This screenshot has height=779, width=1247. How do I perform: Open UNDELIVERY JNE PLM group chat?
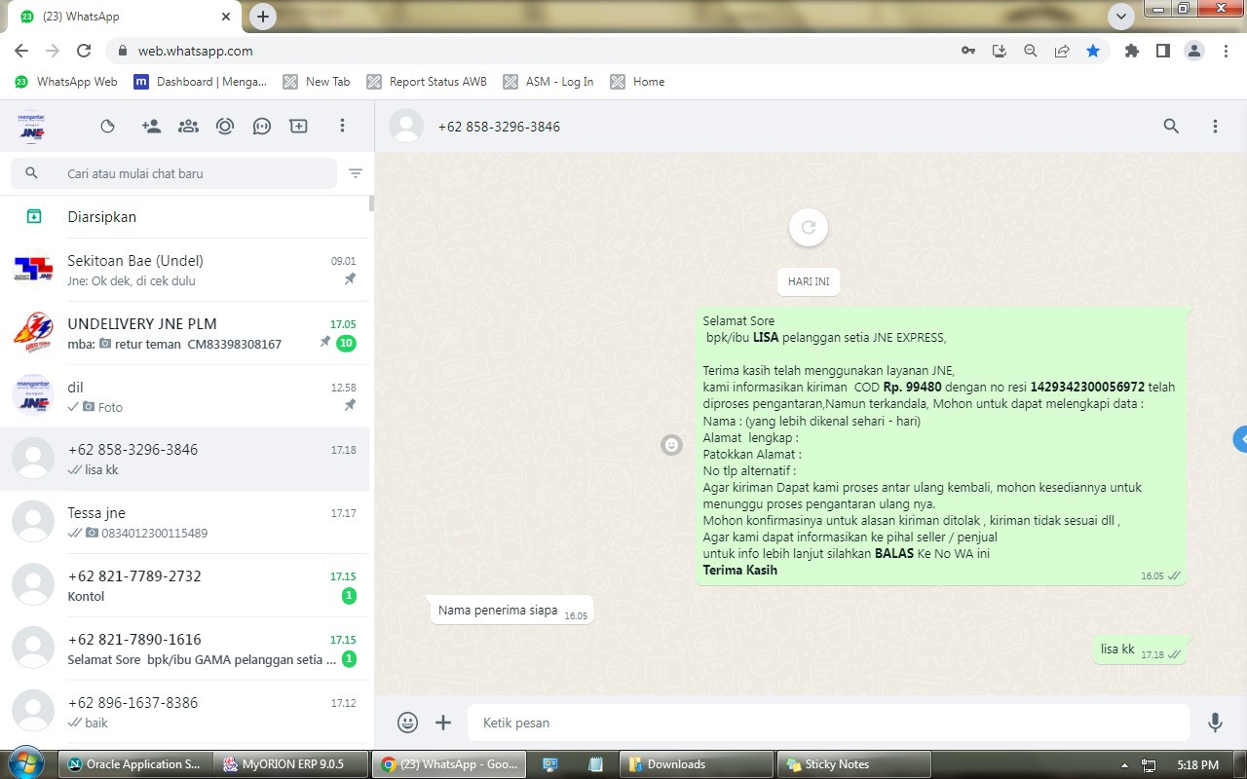point(185,333)
